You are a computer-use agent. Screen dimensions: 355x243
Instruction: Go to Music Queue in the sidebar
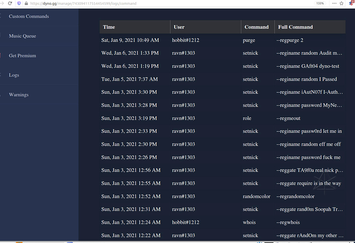[x=22, y=36]
